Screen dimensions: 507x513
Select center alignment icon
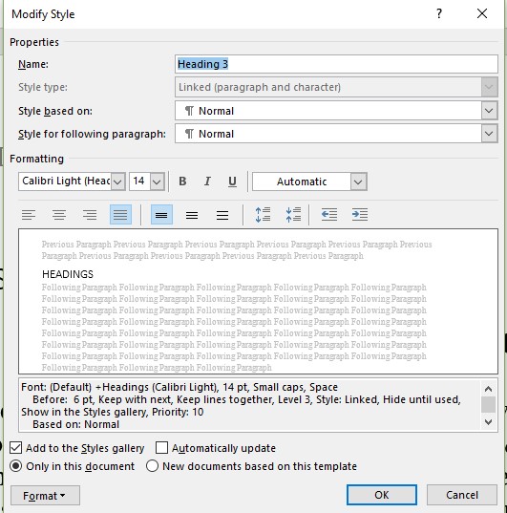59,215
